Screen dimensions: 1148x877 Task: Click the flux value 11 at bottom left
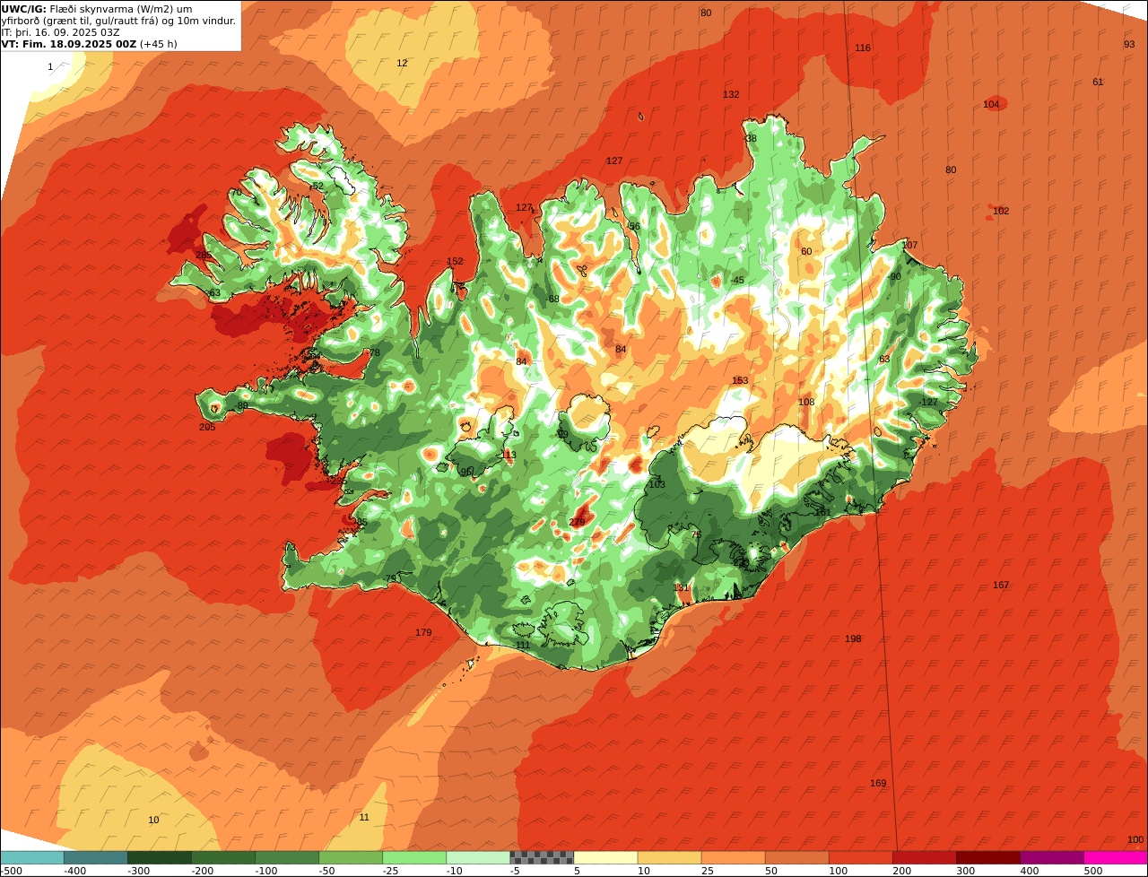coord(364,817)
